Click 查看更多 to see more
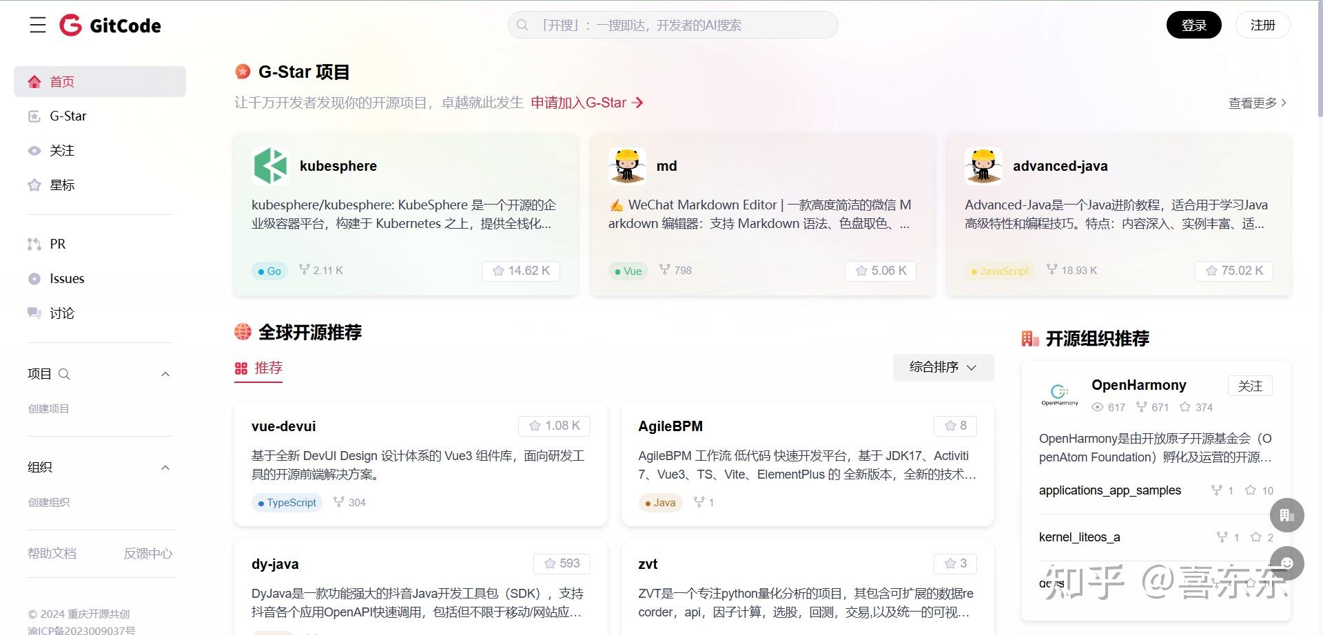The width and height of the screenshot is (1323, 635). click(x=1258, y=103)
